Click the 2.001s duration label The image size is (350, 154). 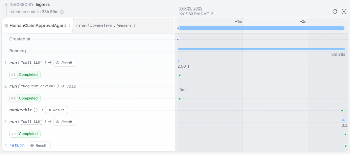pyautogui.click(x=184, y=66)
